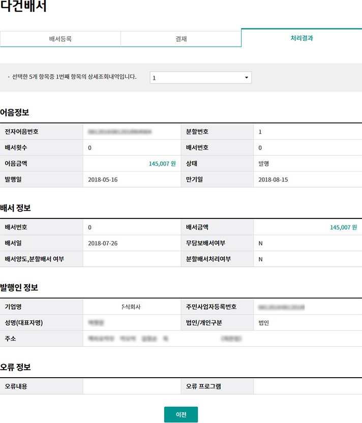Viewport: 362px width, 423px height.
Task: Click the 법인/개인구분 value 법인
Action: (263, 323)
